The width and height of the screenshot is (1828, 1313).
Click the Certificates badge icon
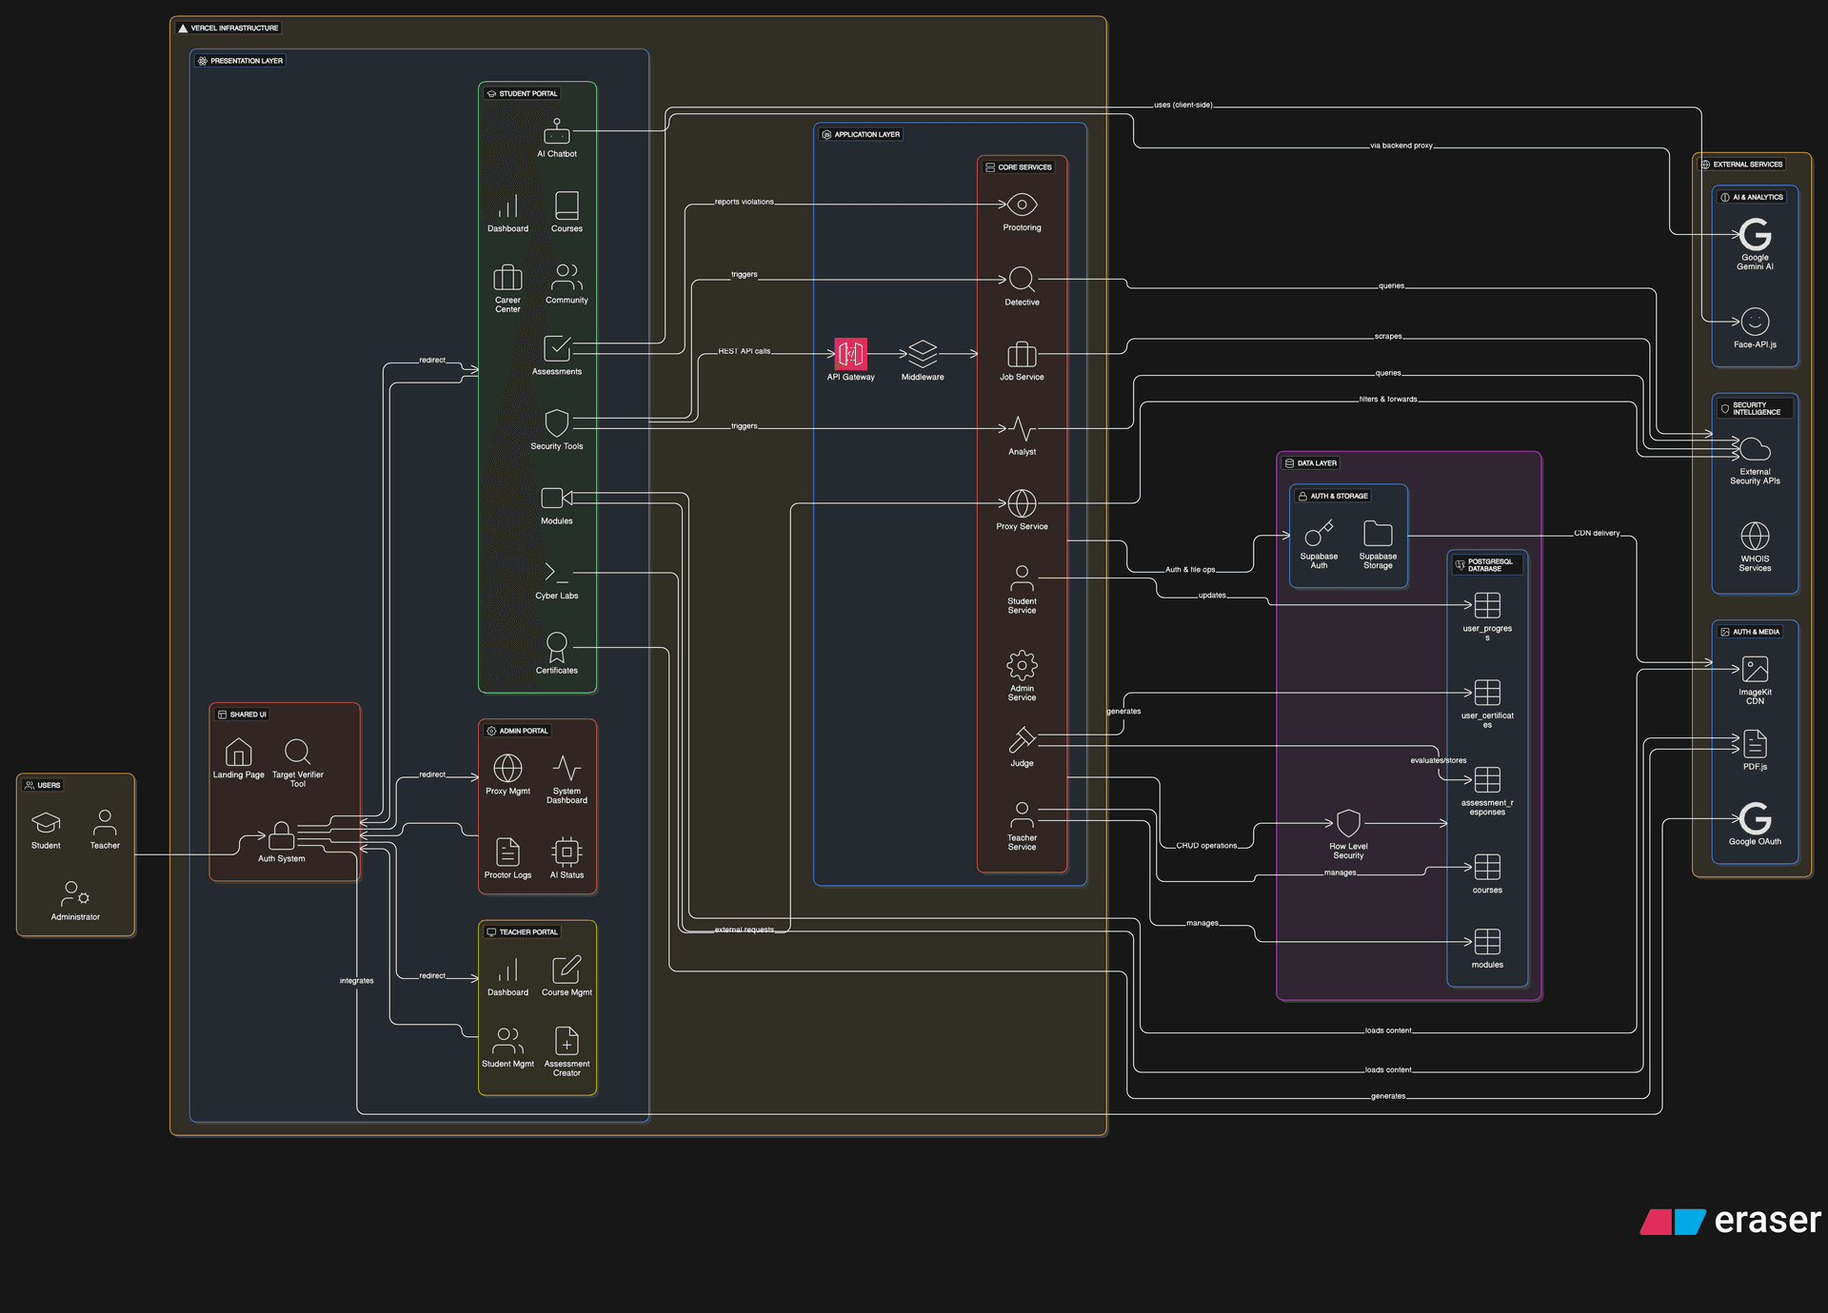point(556,647)
